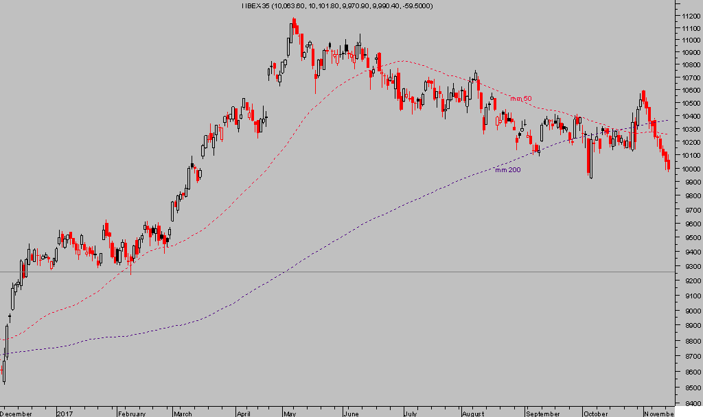703x417 pixels.
Task: Click the 10000 price axis label
Action: coord(688,169)
